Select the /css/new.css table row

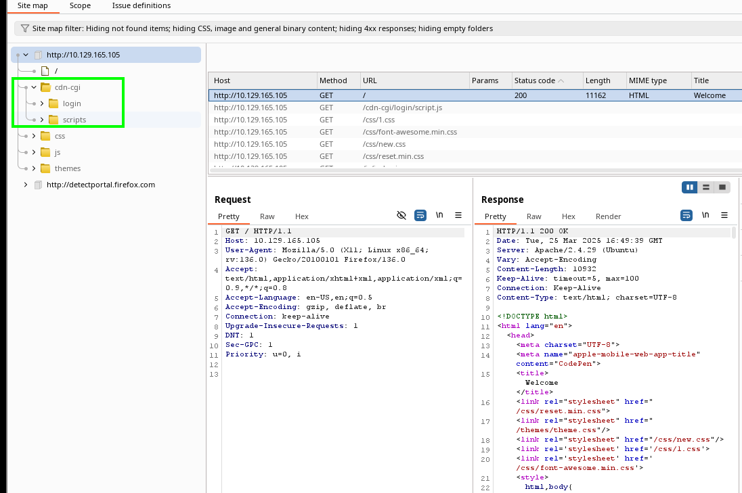[475, 144]
